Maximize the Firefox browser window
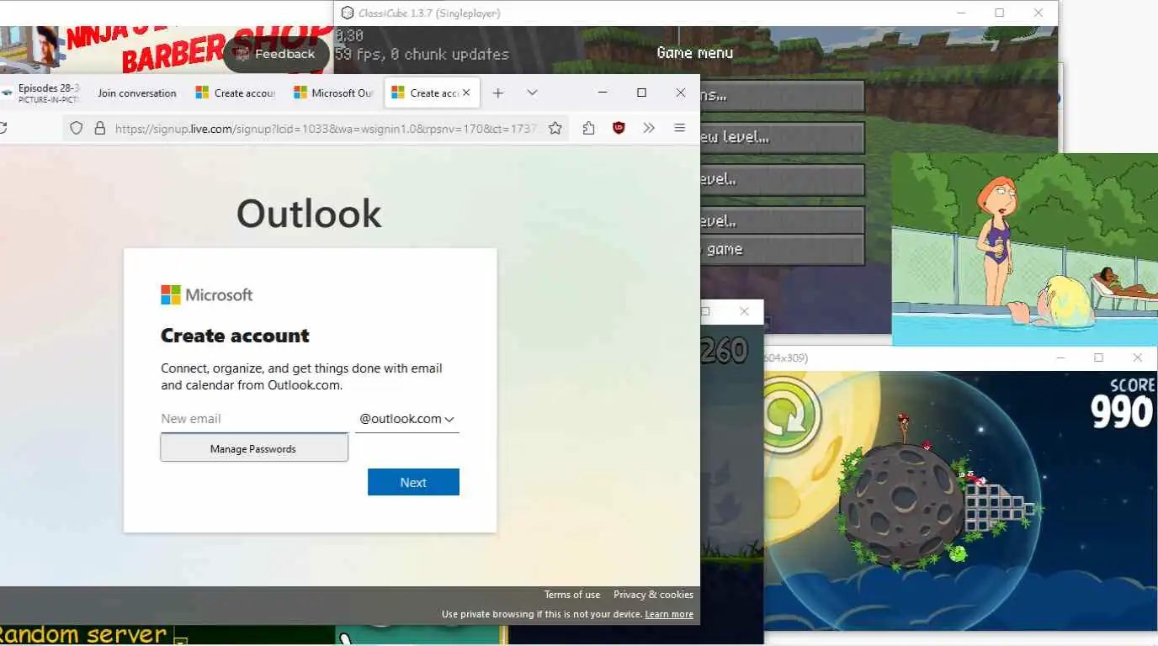 (x=641, y=93)
